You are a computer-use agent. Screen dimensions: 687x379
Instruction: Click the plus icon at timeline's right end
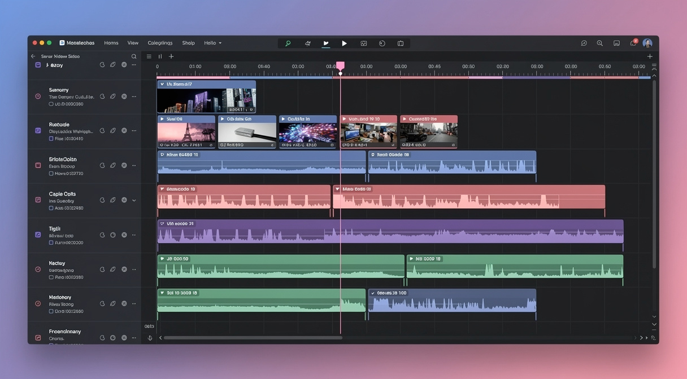[650, 56]
